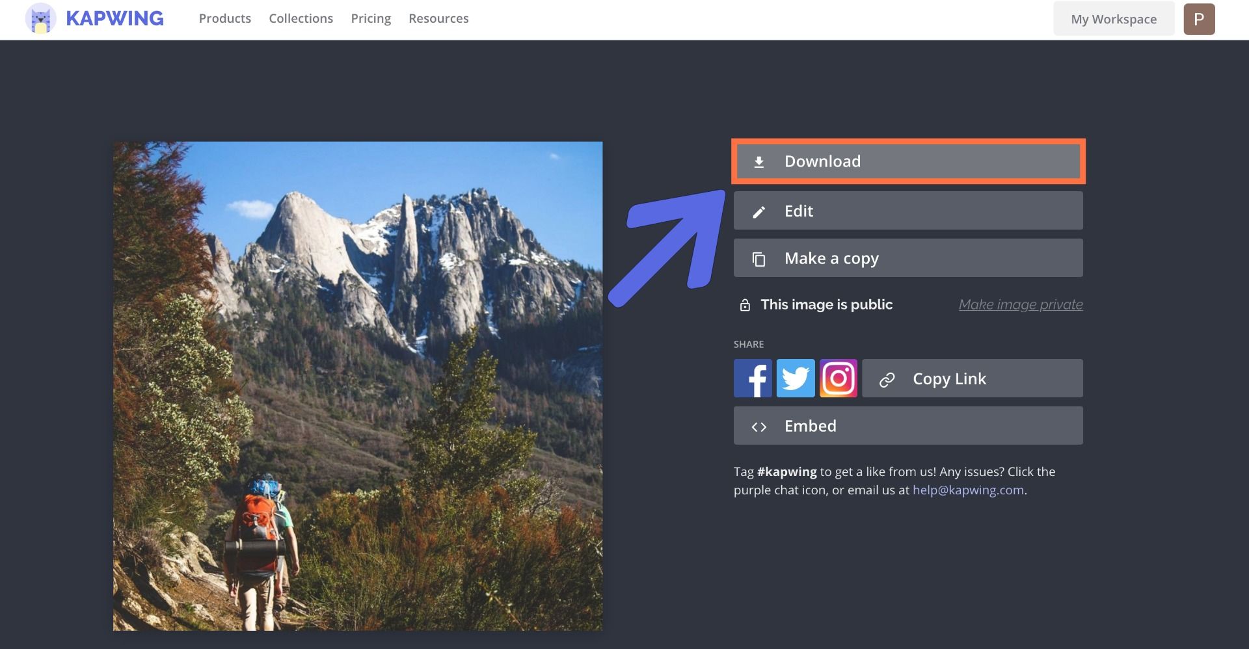
Task: Open the Embed code option
Action: [x=908, y=426]
